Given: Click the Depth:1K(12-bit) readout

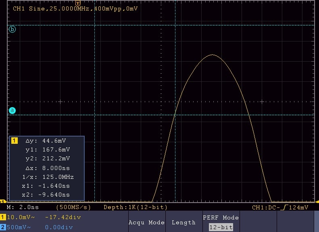Looking at the screenshot, I should click(136, 207).
